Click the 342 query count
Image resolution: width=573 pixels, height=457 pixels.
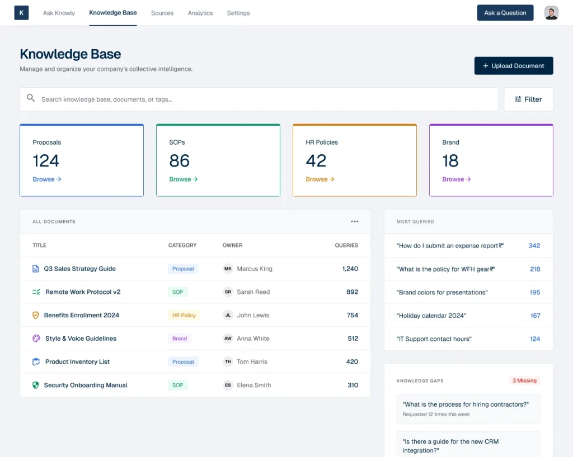[x=534, y=246]
